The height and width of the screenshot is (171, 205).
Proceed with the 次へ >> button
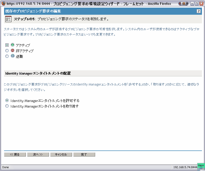pos(38,155)
